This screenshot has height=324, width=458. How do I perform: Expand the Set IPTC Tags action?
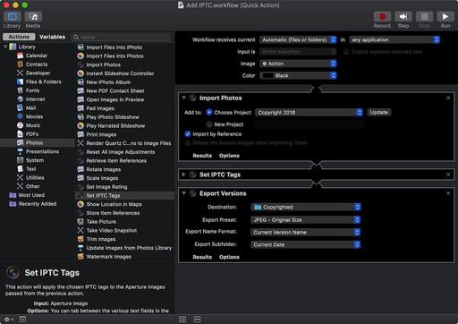tap(183, 175)
